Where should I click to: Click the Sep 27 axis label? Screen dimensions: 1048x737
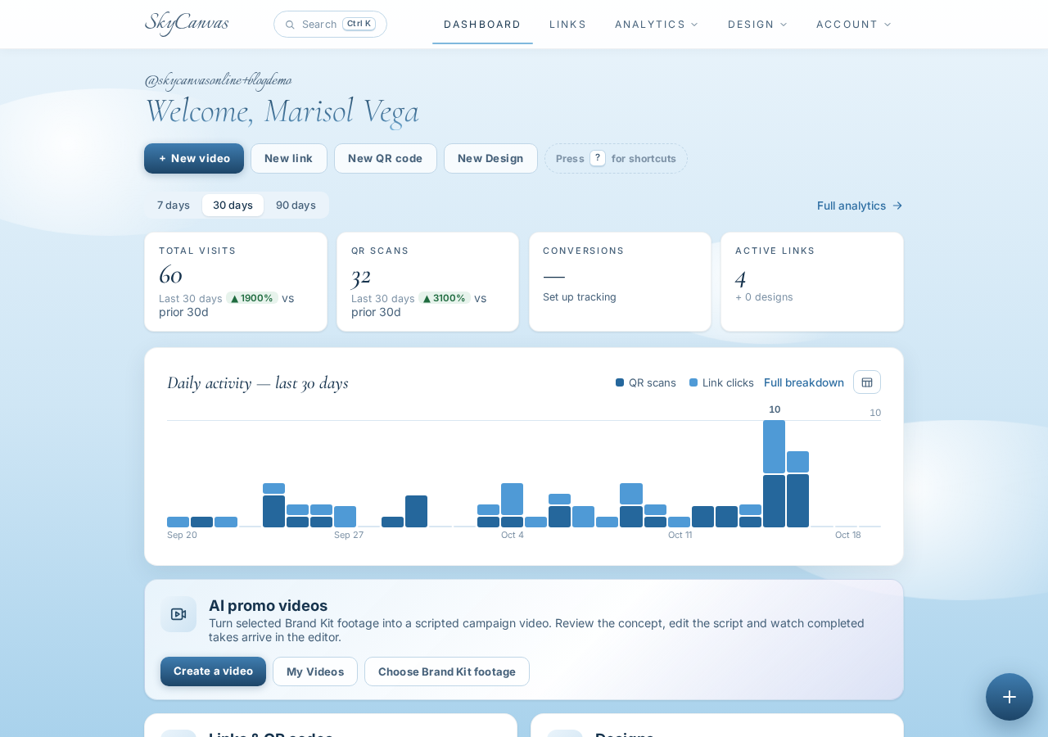pyautogui.click(x=349, y=536)
